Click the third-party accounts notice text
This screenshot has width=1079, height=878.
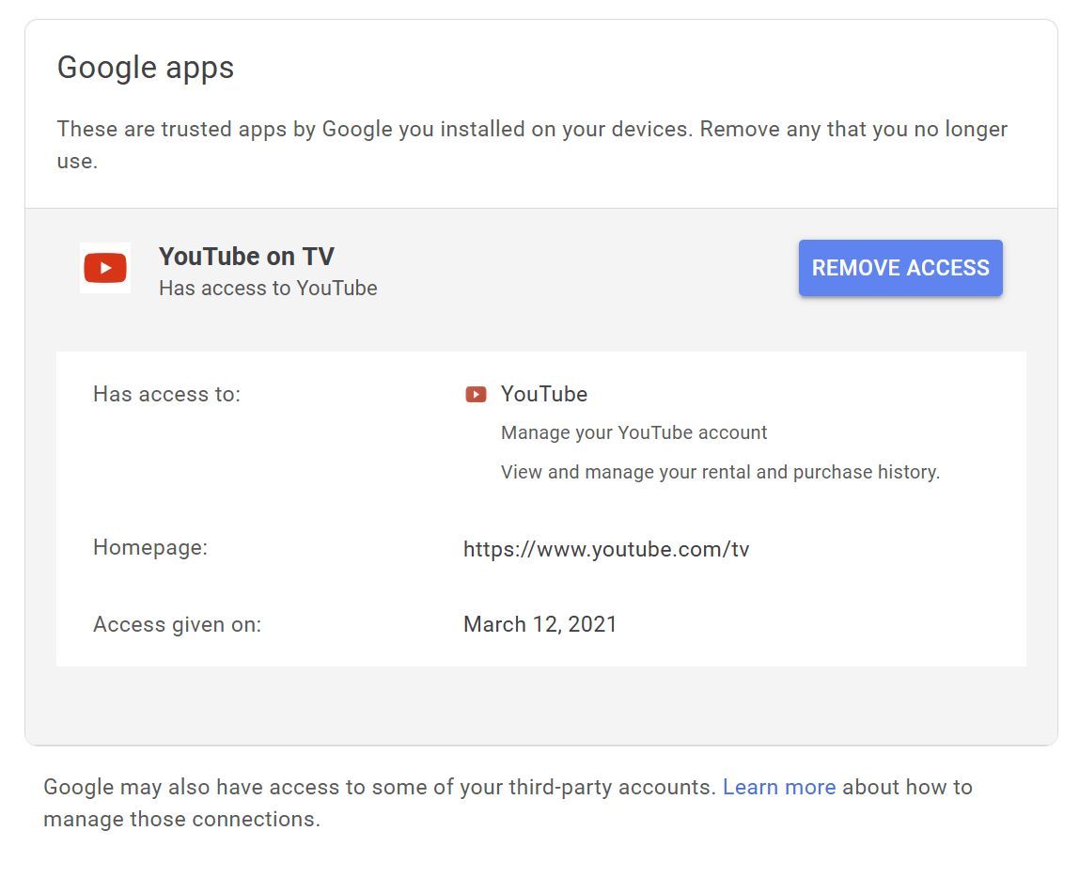pyautogui.click(x=379, y=787)
